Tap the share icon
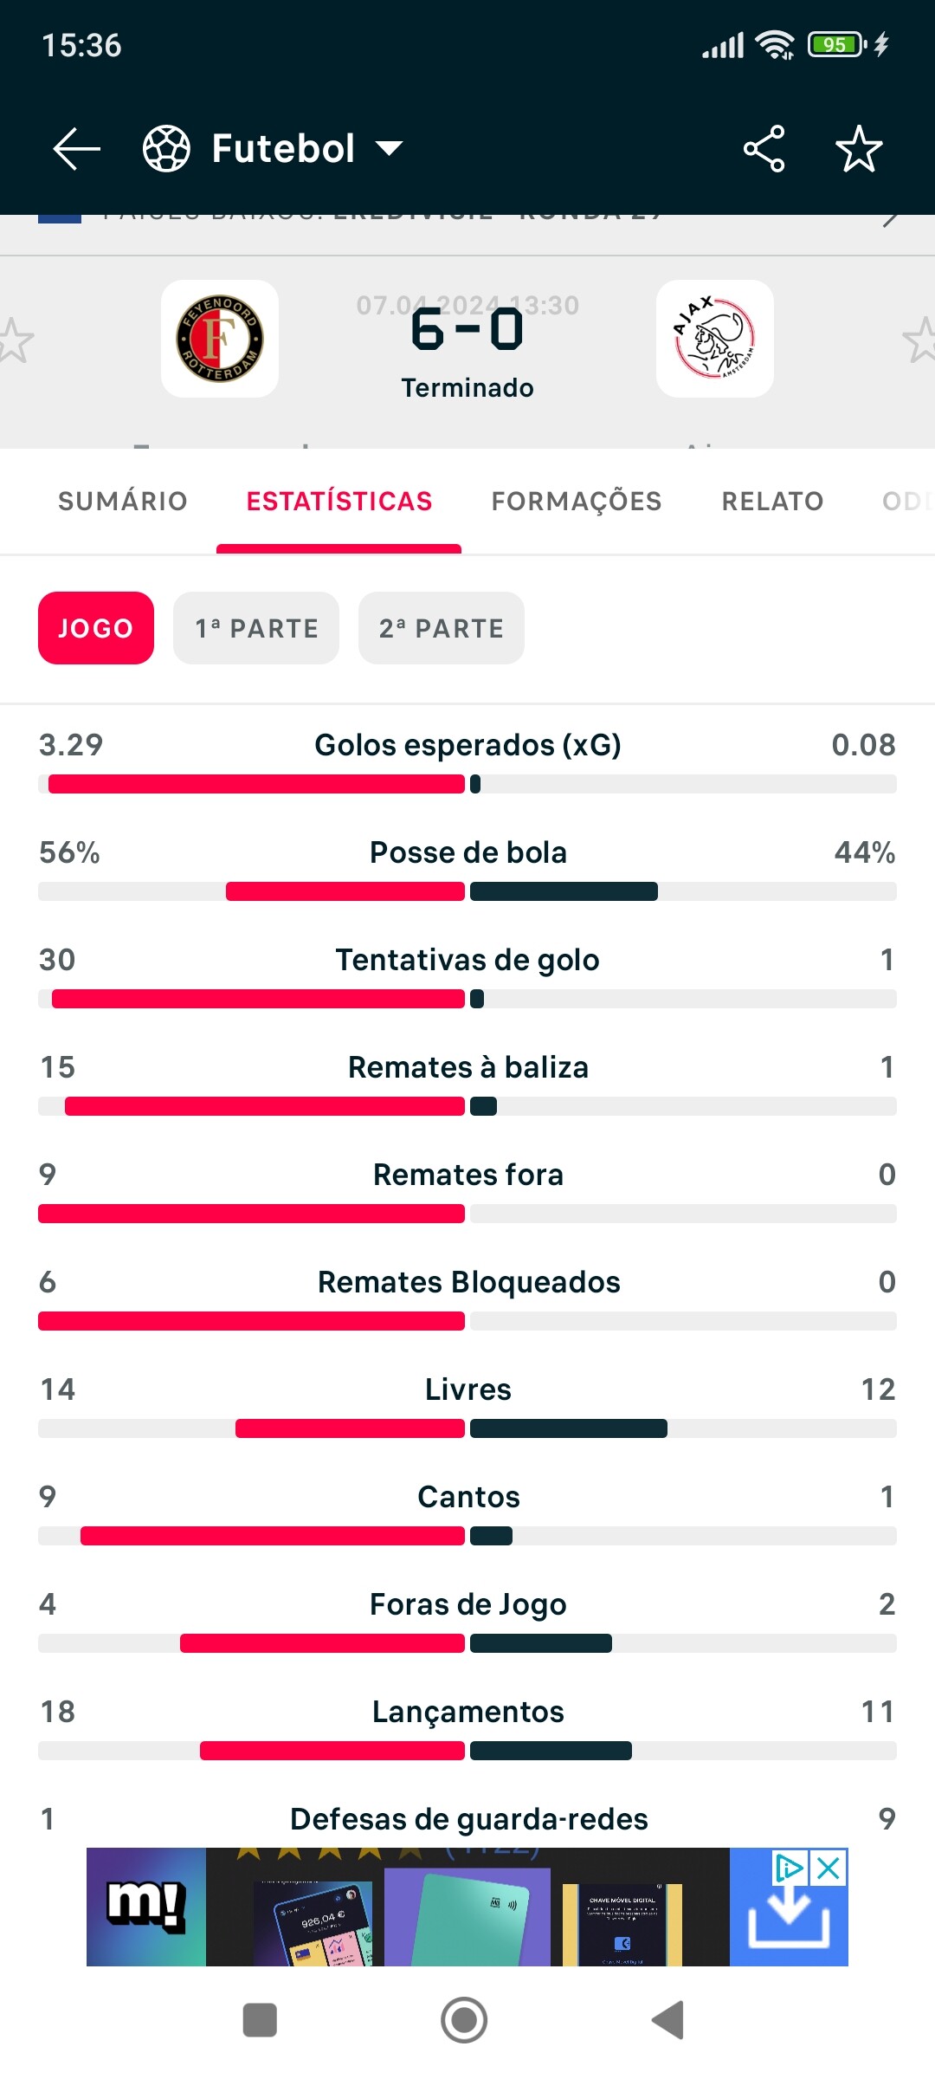 pyautogui.click(x=764, y=149)
